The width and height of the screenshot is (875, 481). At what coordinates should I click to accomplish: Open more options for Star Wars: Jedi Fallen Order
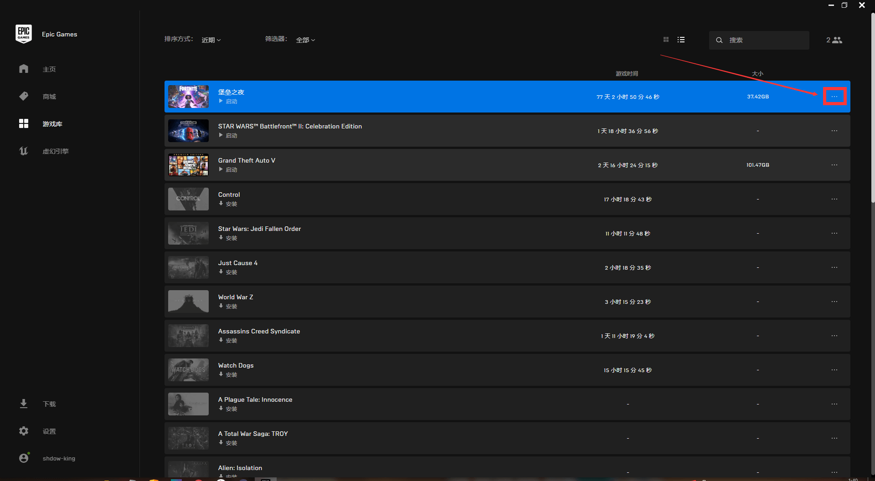tap(834, 233)
